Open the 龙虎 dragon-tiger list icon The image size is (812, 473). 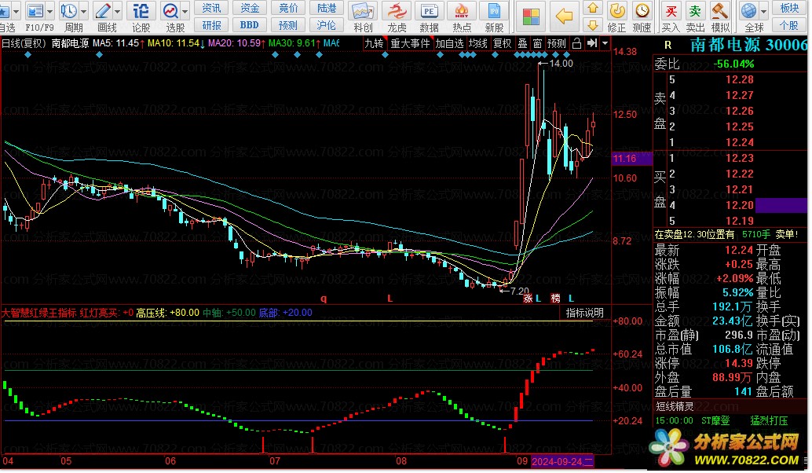[x=397, y=11]
